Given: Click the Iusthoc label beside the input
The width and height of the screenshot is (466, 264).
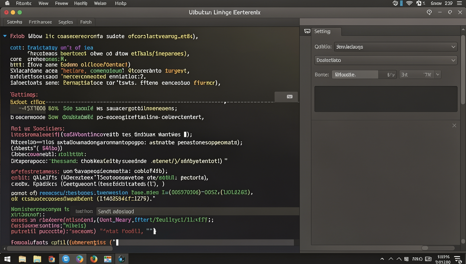Looking at the screenshot, I should [84, 212].
